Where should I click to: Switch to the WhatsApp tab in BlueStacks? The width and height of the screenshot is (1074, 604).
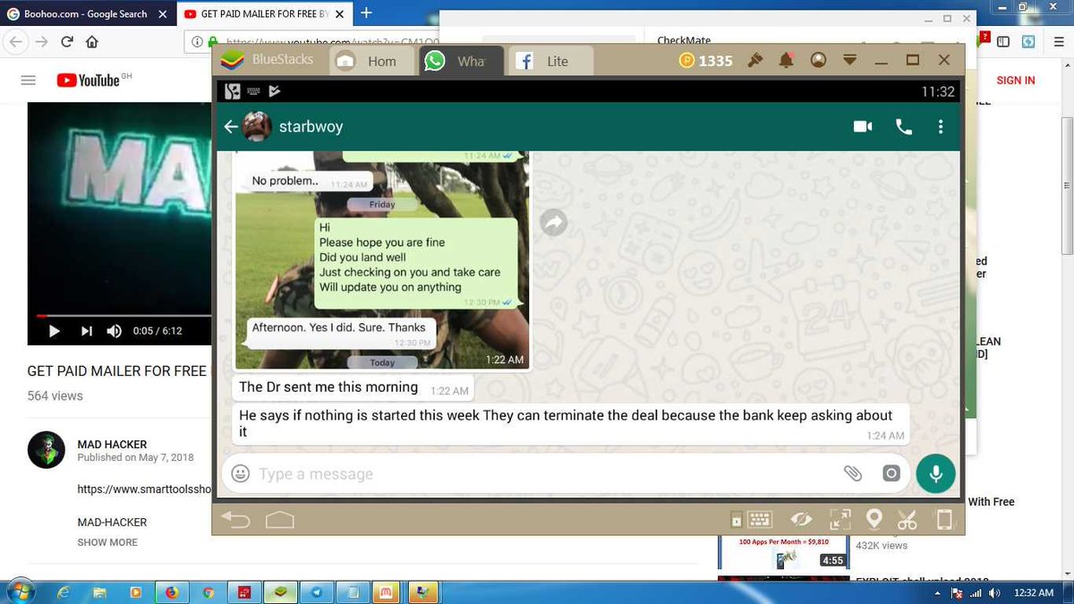[459, 61]
